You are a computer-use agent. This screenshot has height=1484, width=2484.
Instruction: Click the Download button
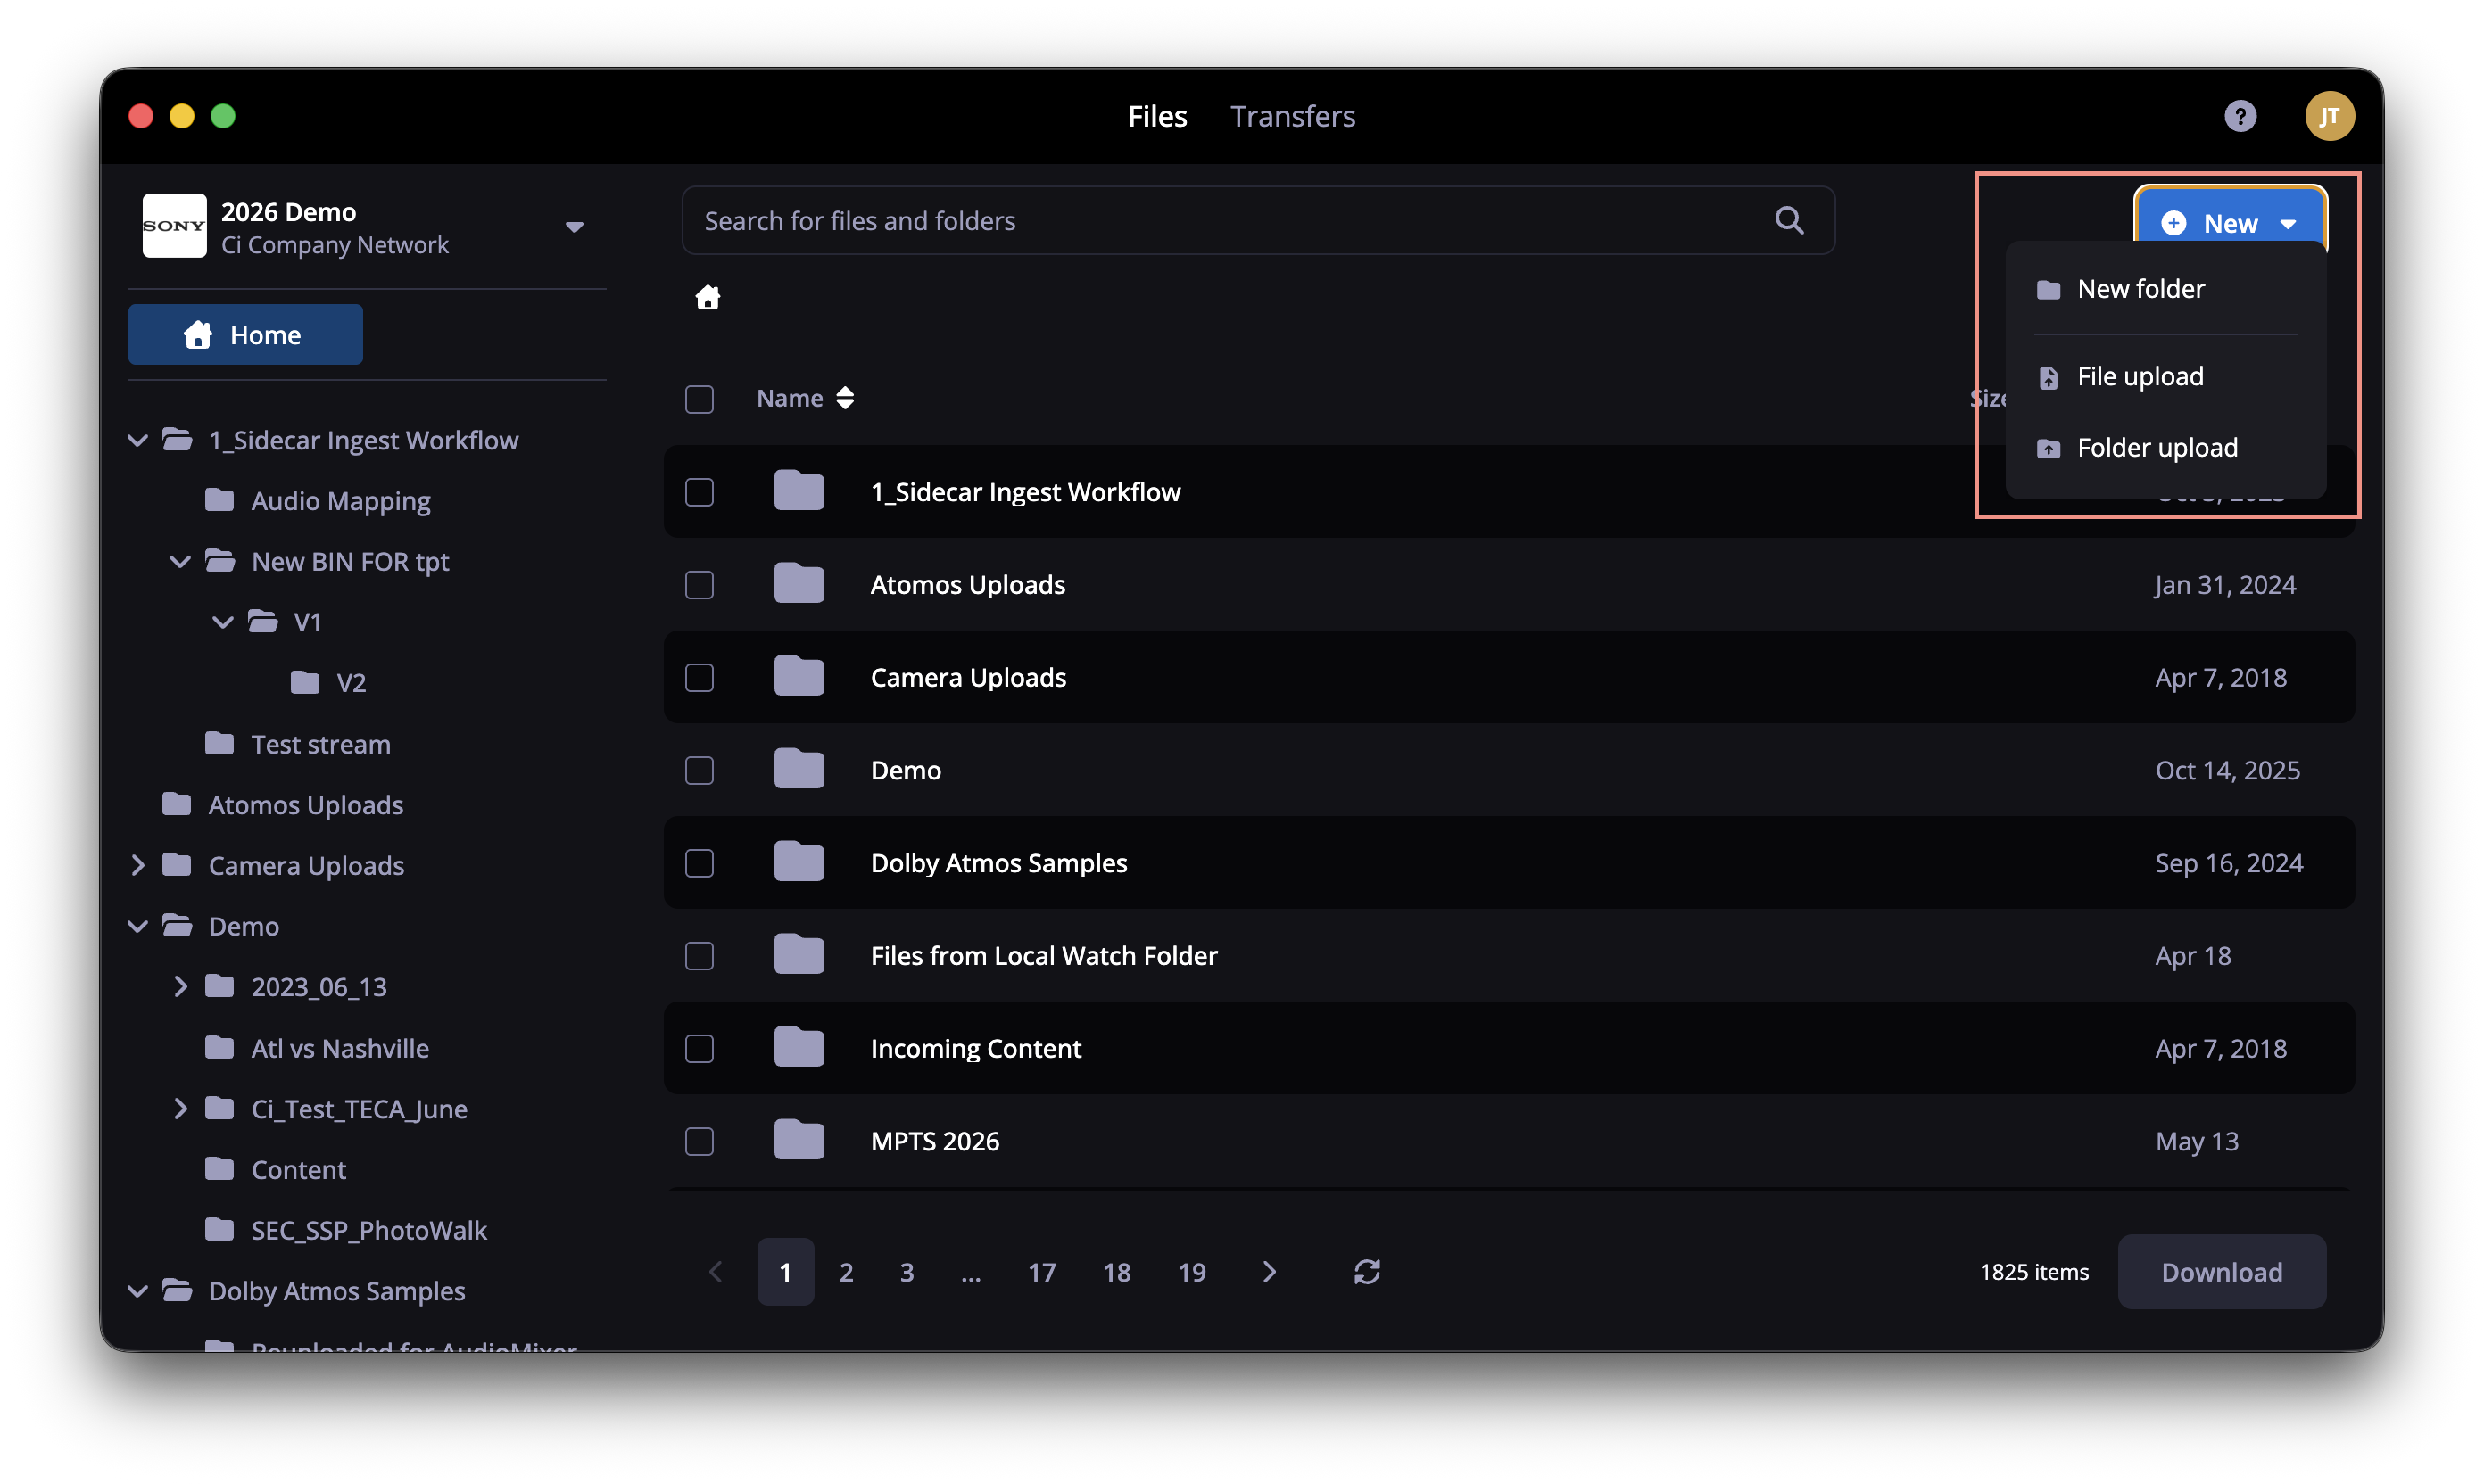click(x=2221, y=1271)
